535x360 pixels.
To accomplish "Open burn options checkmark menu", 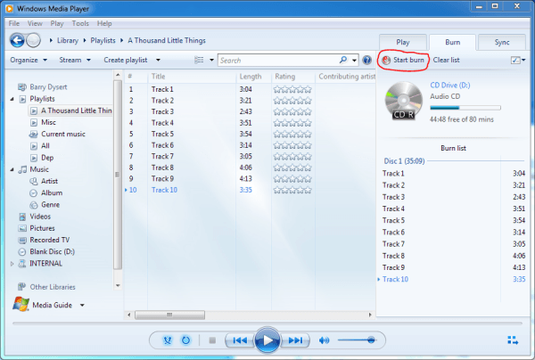I will [x=518, y=61].
